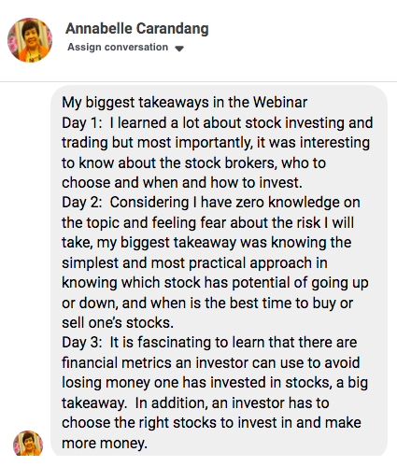Click the text "sell one's stocks."

[118, 323]
